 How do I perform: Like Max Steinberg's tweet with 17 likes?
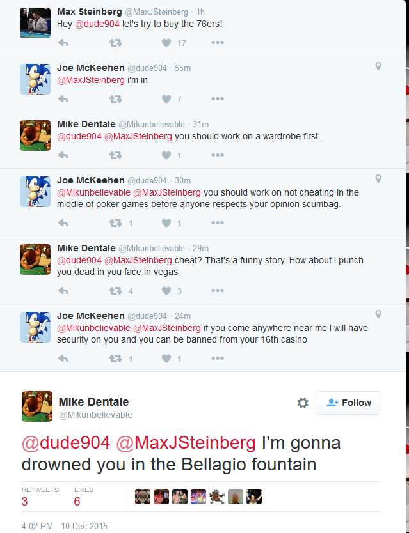point(166,43)
